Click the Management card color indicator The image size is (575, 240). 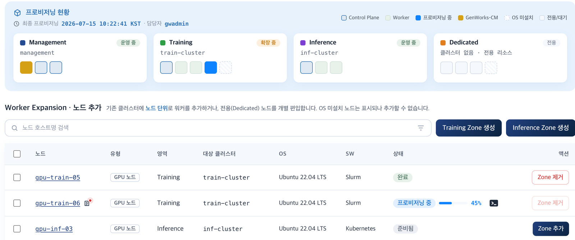[x=23, y=43]
